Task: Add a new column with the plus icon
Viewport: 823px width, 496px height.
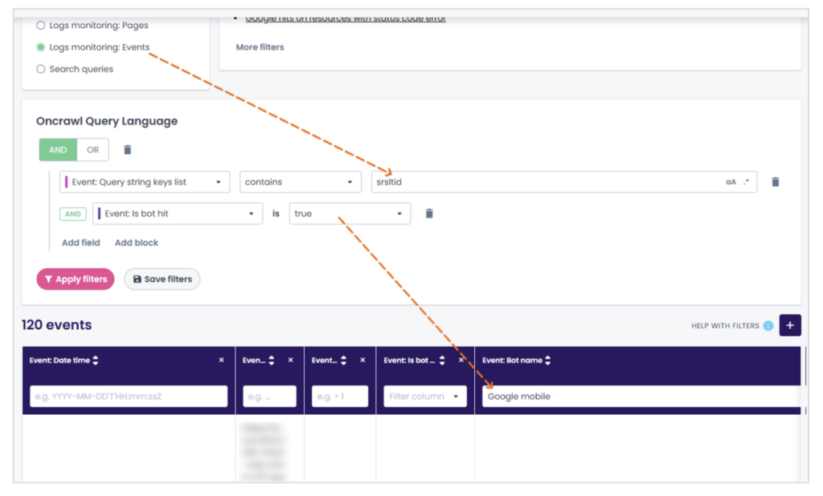Action: click(x=789, y=325)
